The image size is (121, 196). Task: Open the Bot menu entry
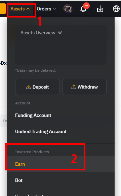[x=19, y=180]
